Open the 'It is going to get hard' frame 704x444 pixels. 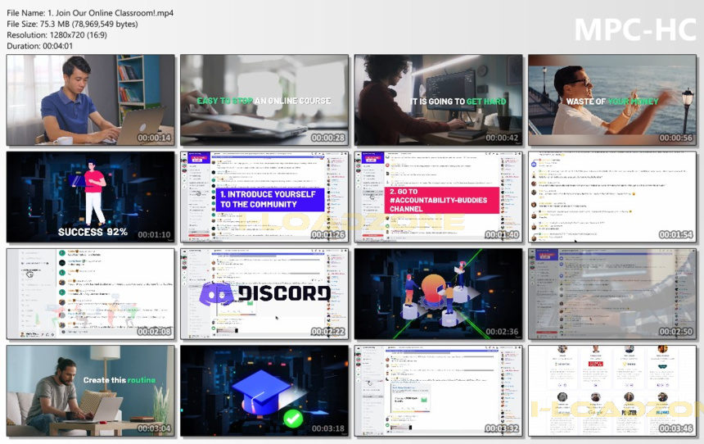point(438,100)
